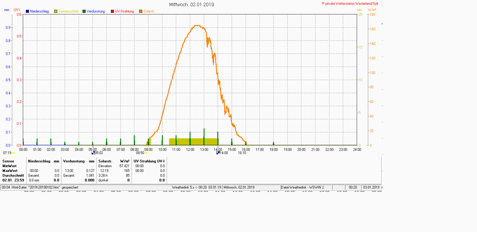Click the Verdunstung max value 0.127
The height and width of the screenshot is (232, 477).
click(90, 171)
